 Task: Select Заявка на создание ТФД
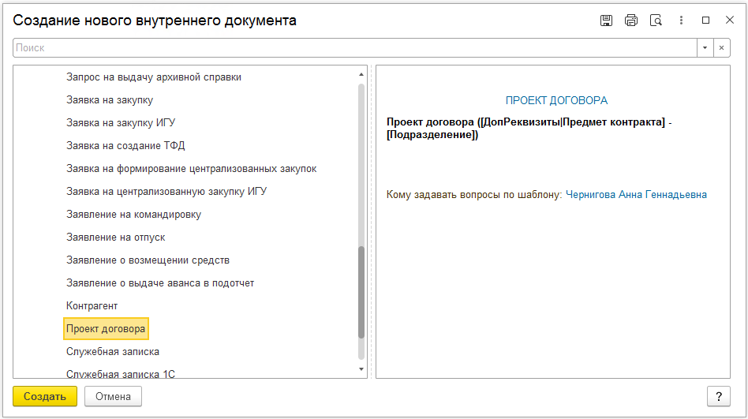point(125,145)
